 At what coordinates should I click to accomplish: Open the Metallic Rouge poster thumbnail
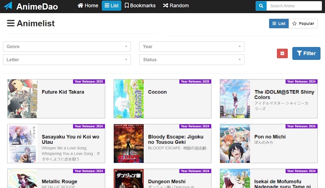pos(22,179)
